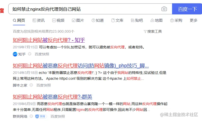
Task: Click the magnifier icon on 网页 tab
Action: tap(14, 21)
